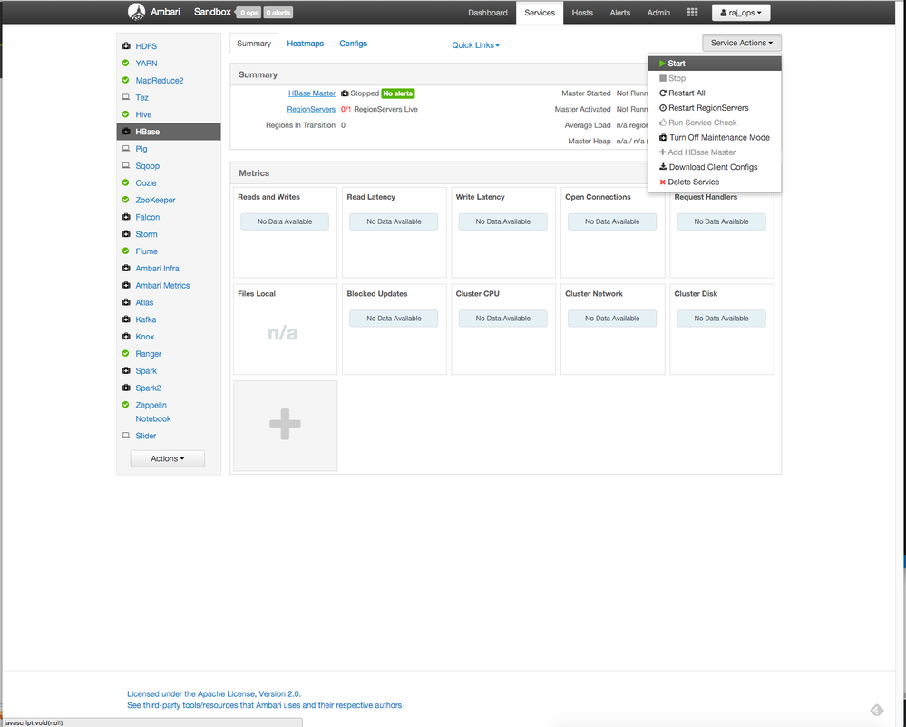
Task: Open the sidebar Actions dropdown
Action: (x=167, y=458)
